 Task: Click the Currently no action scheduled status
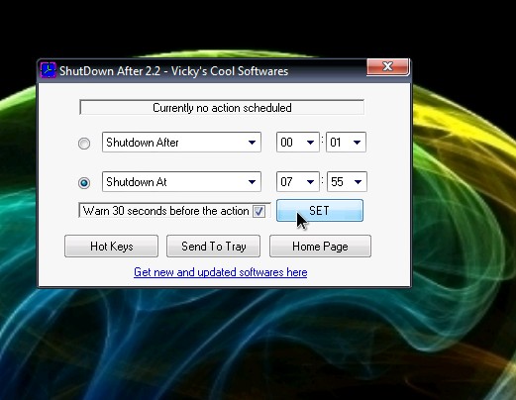pyautogui.click(x=222, y=108)
